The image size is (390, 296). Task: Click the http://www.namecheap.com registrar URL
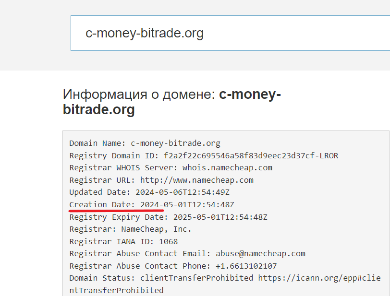196,180
